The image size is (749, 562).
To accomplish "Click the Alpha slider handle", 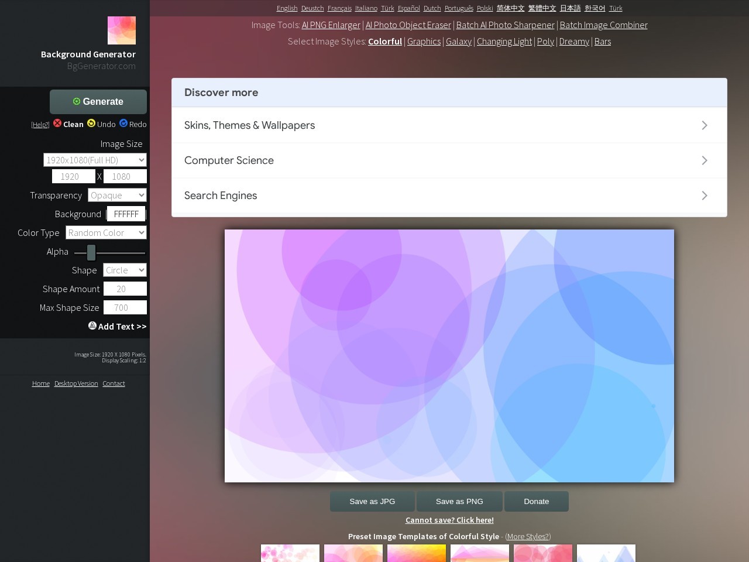I will tap(91, 252).
